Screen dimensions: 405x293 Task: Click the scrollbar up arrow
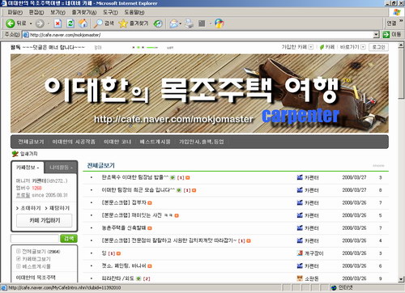tap(401, 45)
